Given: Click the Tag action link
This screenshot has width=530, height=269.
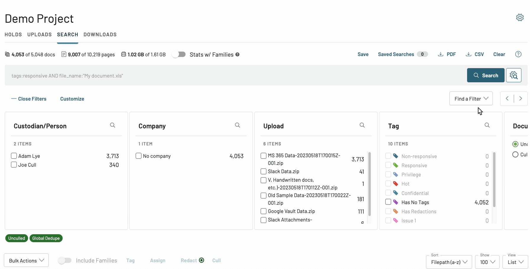Looking at the screenshot, I should 130,260.
